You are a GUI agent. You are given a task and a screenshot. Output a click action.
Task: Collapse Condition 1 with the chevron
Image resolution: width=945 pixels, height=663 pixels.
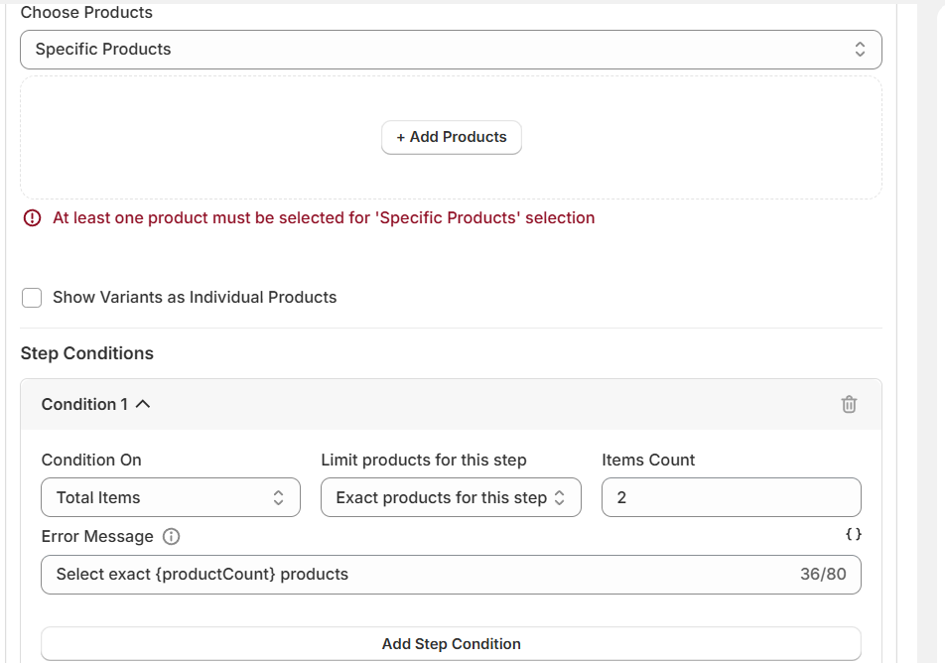(x=142, y=404)
